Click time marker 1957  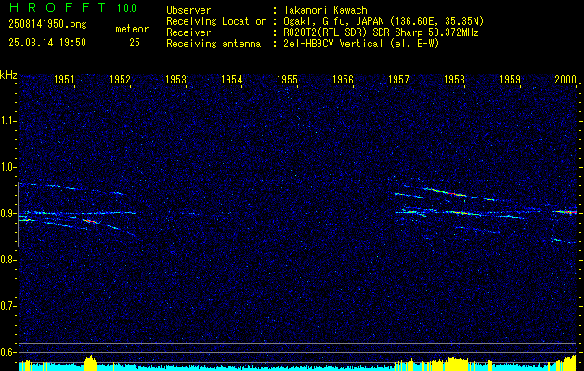click(x=398, y=79)
